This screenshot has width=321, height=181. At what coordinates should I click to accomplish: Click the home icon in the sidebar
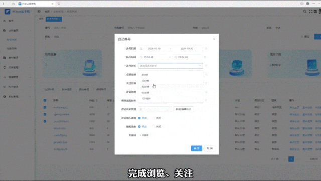5,21
